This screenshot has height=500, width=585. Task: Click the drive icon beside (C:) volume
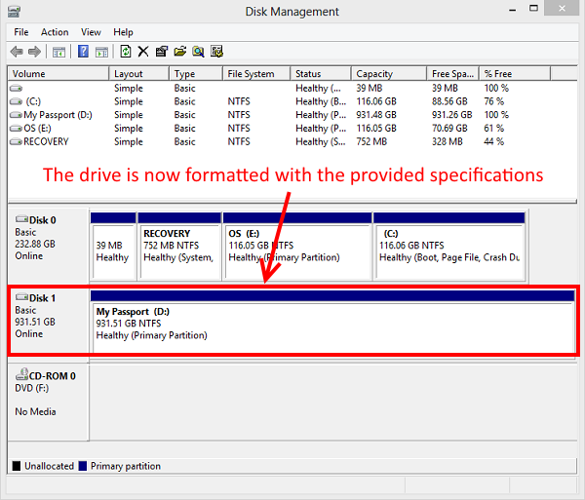pyautogui.click(x=16, y=101)
